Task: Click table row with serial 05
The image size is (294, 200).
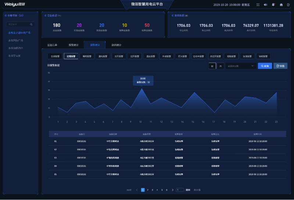Action: [x=168, y=174]
